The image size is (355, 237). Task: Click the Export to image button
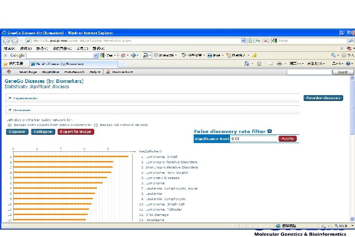coord(76,132)
